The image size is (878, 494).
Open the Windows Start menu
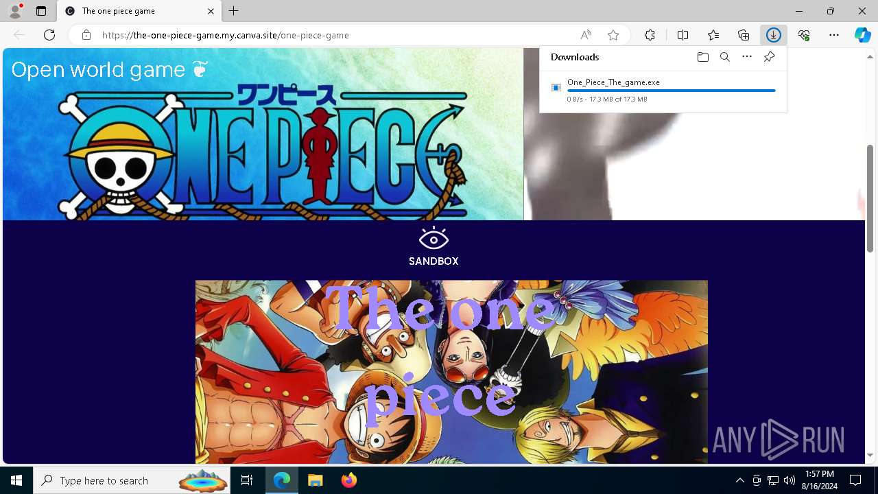tap(16, 480)
